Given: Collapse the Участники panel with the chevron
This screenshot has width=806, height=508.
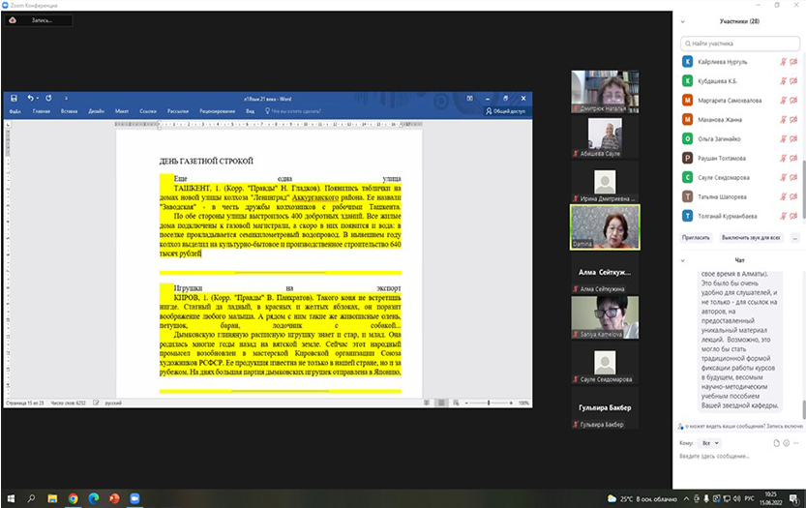Looking at the screenshot, I should (x=681, y=21).
